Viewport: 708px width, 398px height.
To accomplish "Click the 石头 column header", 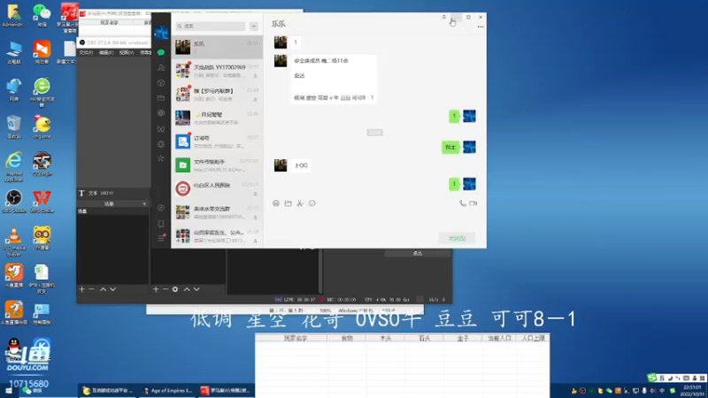I will pyautogui.click(x=424, y=338).
